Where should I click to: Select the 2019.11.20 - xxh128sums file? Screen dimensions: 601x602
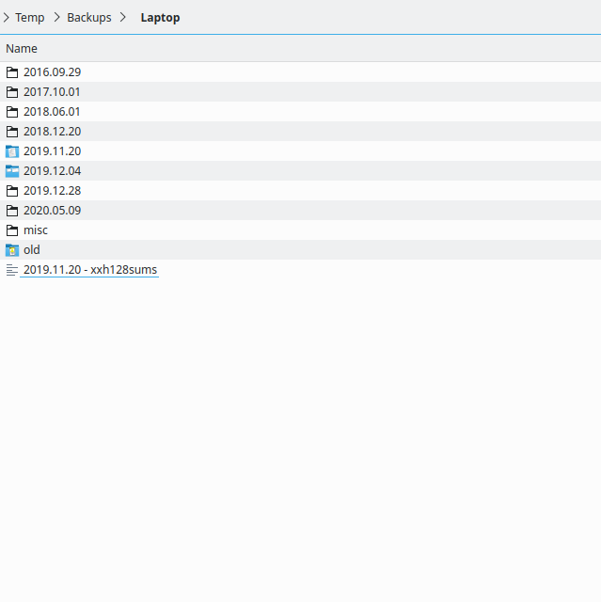(x=90, y=270)
